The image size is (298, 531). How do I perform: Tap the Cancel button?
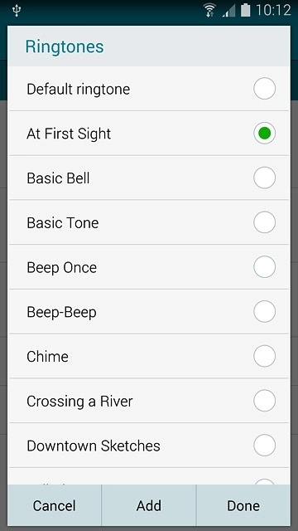coord(55,505)
